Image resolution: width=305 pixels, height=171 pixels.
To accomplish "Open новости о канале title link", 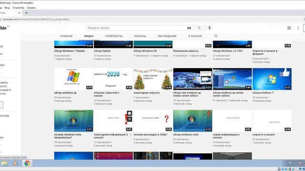I will point(264,134).
